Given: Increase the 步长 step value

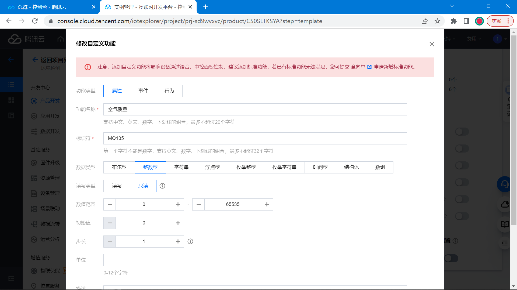Looking at the screenshot, I should (178, 241).
